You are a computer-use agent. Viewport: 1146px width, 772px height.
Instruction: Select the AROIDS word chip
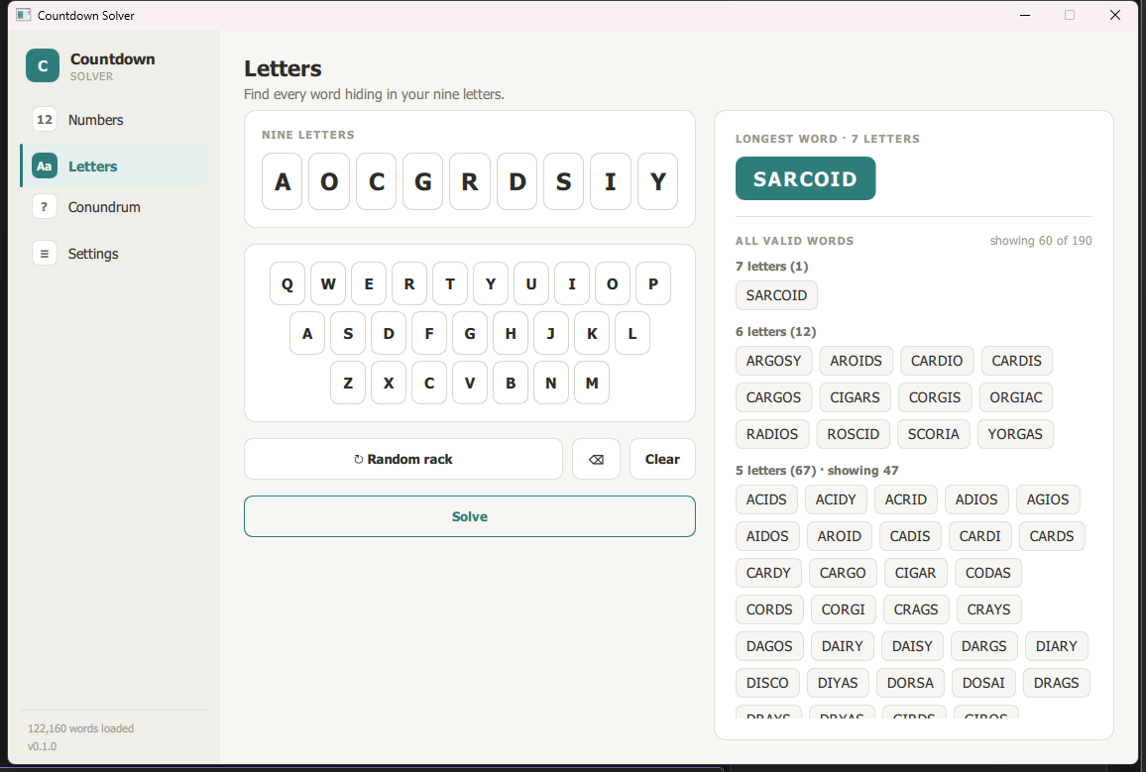pyautogui.click(x=856, y=361)
